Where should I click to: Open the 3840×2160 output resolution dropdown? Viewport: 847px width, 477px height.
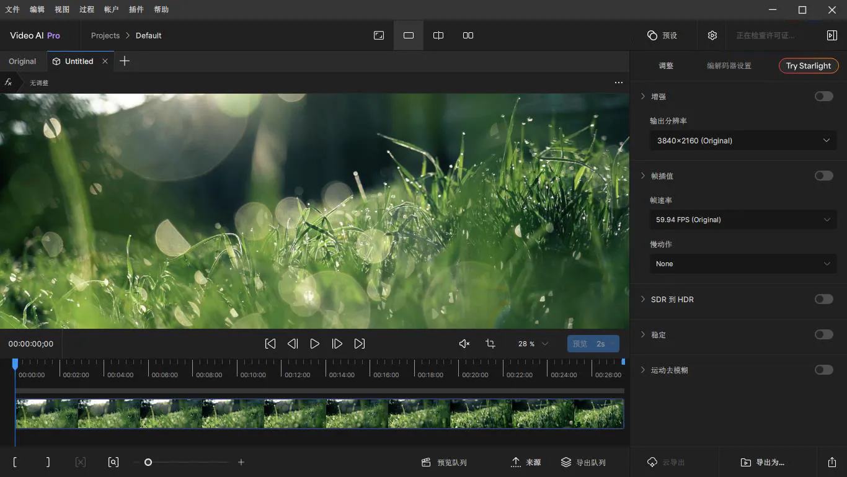[743, 141]
